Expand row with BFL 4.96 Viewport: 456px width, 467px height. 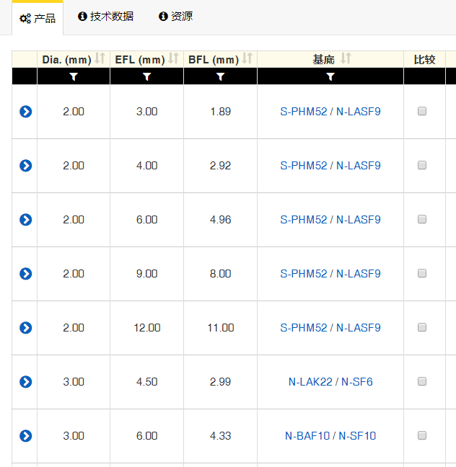point(26,220)
